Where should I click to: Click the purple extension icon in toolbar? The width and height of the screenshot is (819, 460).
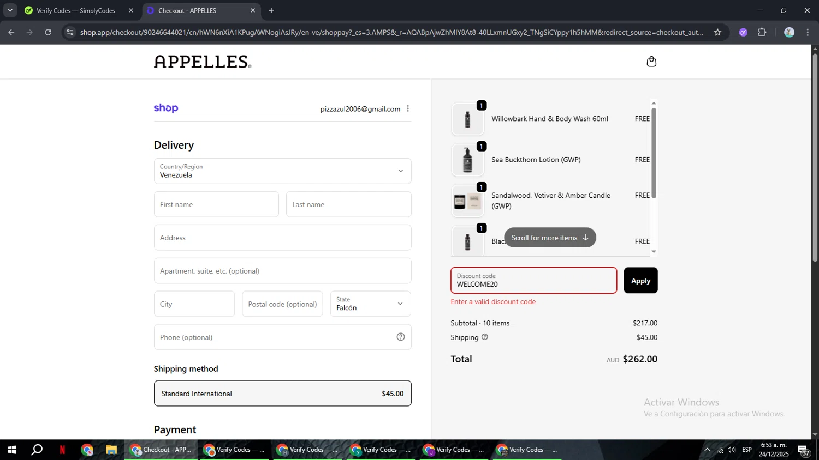point(743,32)
